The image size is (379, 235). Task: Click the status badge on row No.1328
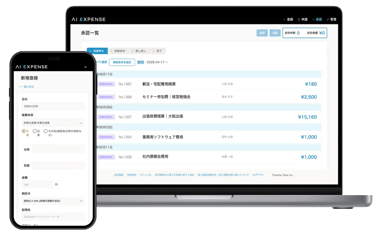106,157
